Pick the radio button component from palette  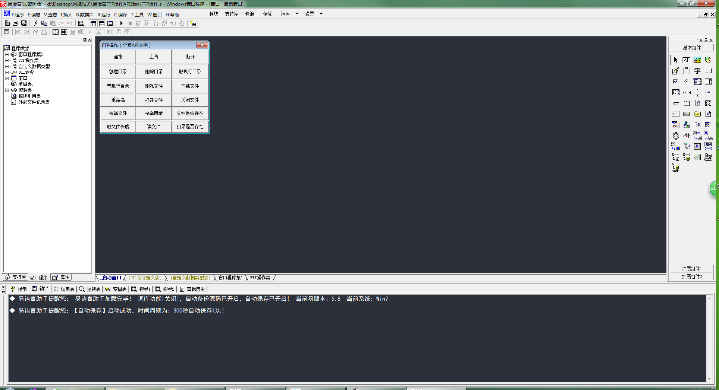tap(686, 81)
